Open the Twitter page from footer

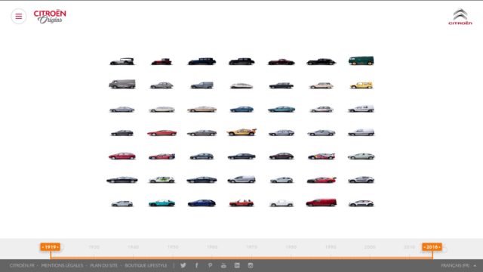coord(183,265)
